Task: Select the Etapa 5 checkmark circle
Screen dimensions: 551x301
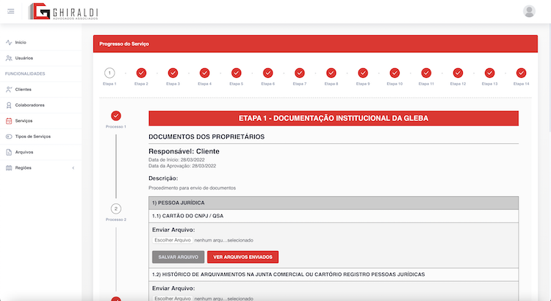Action: [x=236, y=73]
